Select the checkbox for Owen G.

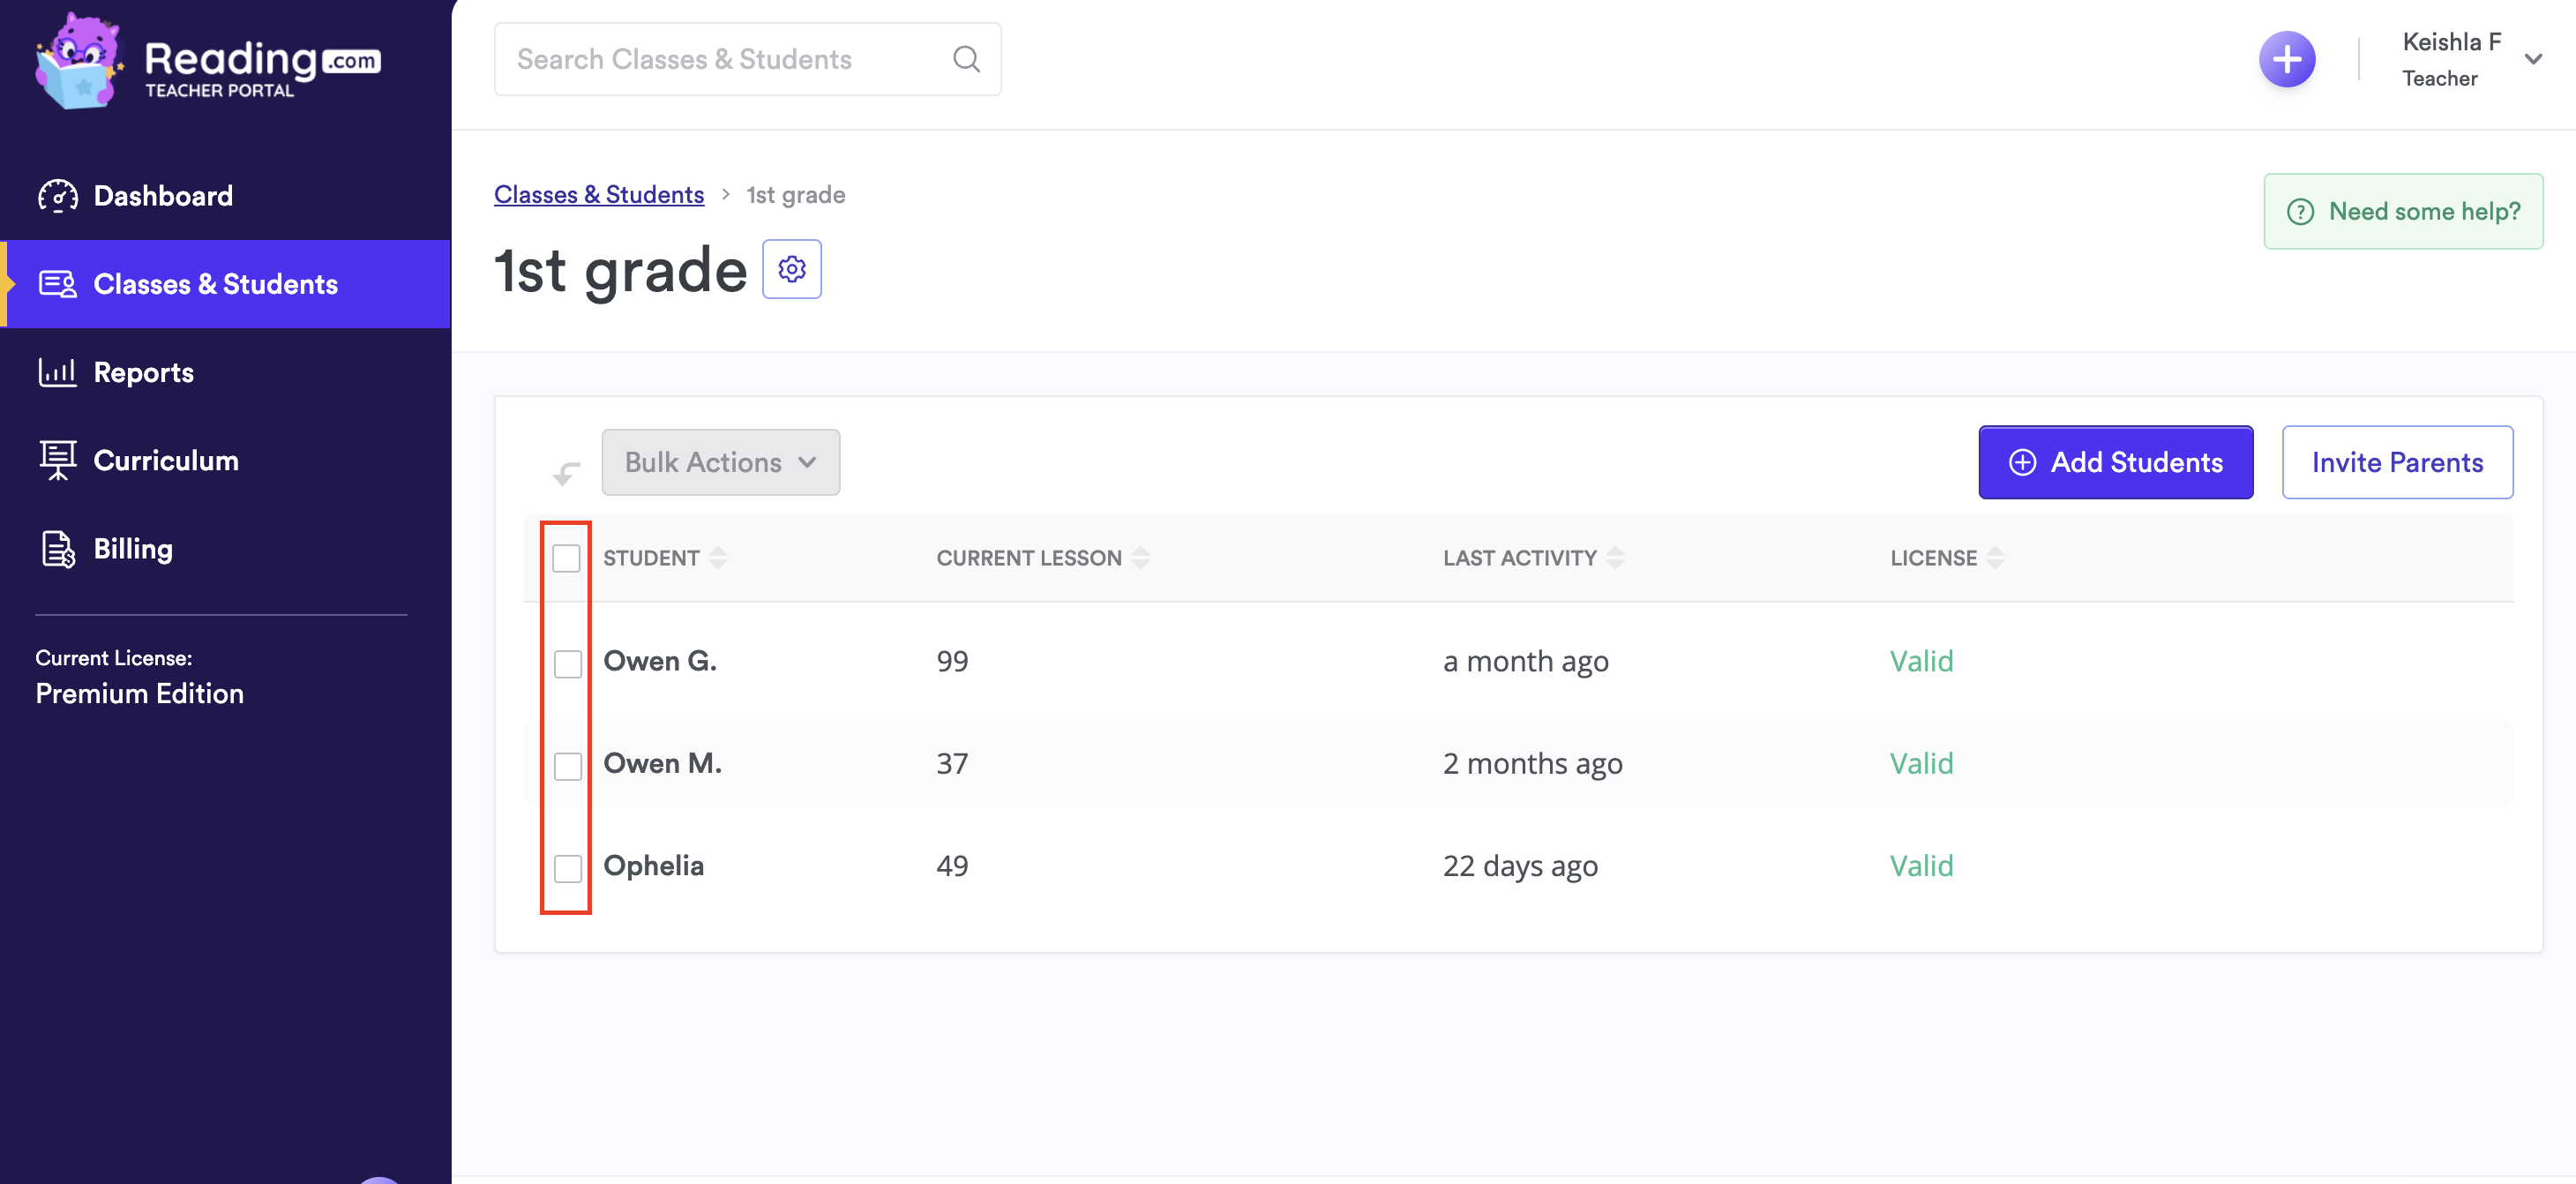pyautogui.click(x=567, y=663)
